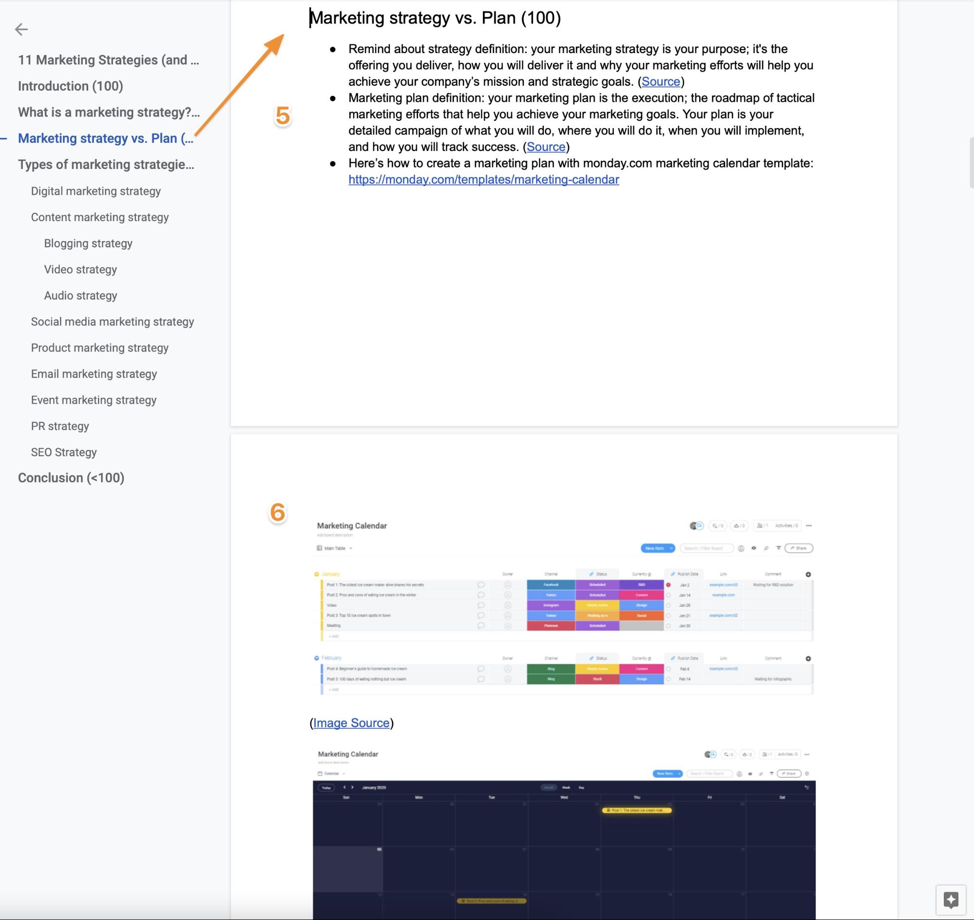Jump to Email marketing strategy section
The image size is (974, 920).
pos(94,374)
